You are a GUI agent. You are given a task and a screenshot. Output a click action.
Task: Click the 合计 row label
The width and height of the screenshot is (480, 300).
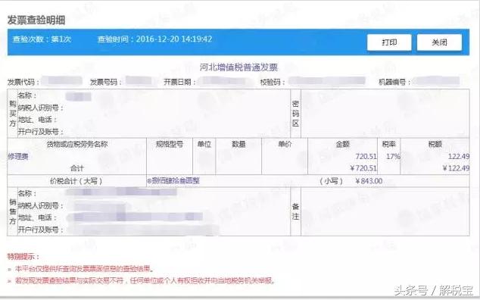point(76,168)
